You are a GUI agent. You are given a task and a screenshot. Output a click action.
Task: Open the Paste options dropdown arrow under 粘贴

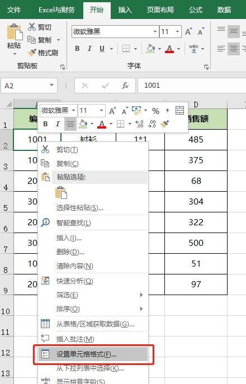[14, 54]
